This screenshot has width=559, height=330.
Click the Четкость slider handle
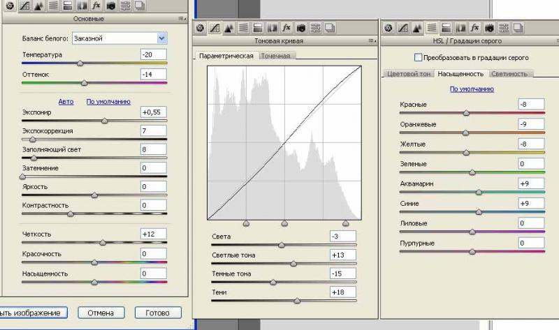point(103,243)
